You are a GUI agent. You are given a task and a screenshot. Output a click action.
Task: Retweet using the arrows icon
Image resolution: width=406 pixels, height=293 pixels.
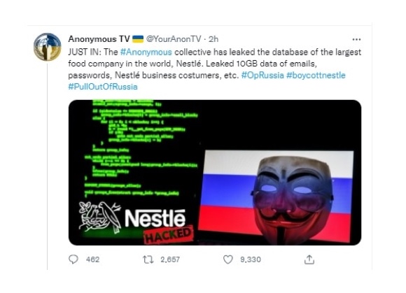(148, 259)
